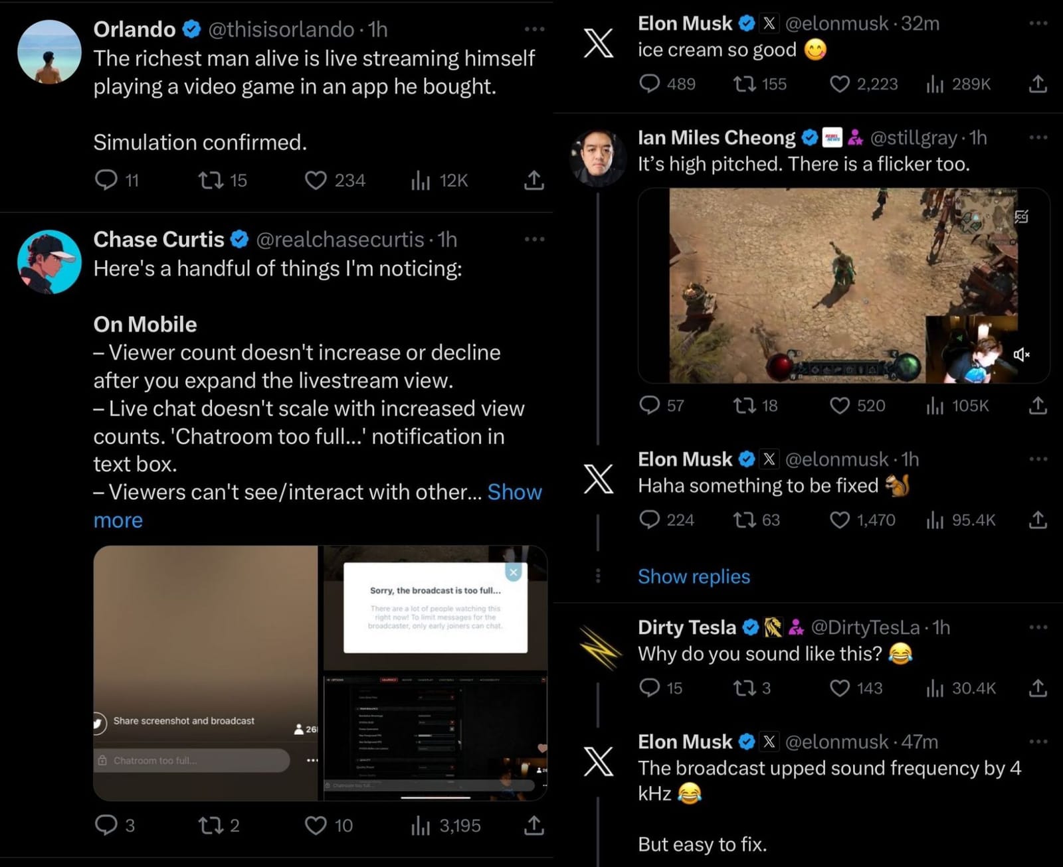
Task: Like Elon Musk's ice cream tweet
Action: point(840,84)
